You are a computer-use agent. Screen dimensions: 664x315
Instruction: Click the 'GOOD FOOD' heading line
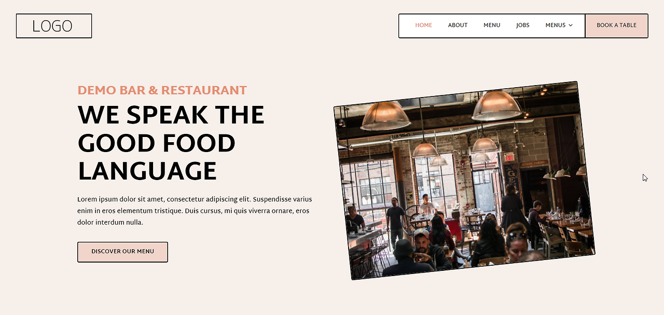pos(157,144)
